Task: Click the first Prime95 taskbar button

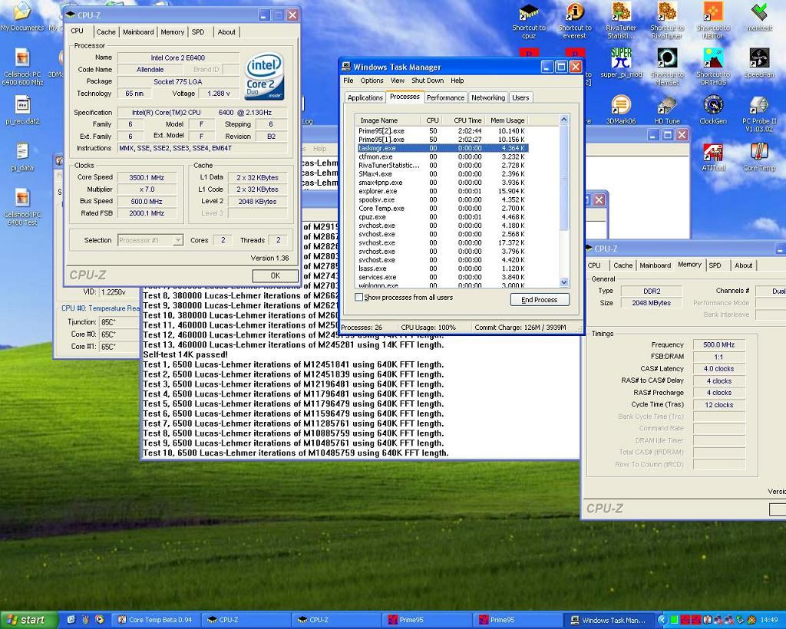Action: (427, 620)
